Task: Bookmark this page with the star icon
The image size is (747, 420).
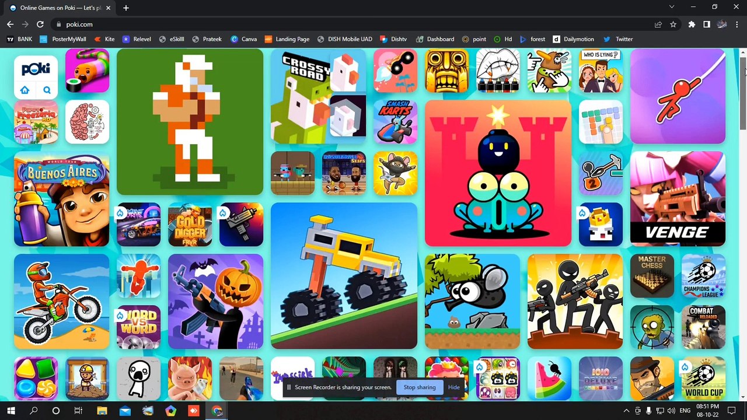Action: pyautogui.click(x=673, y=24)
